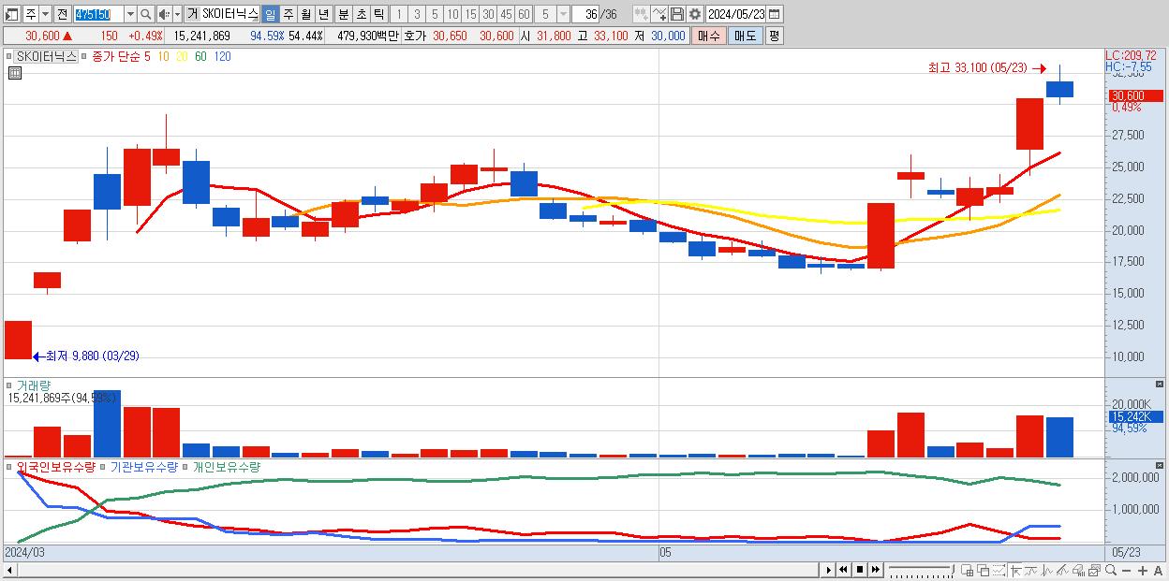Click the 매도 (sell) button
Image resolution: width=1169 pixels, height=581 pixels.
click(745, 36)
